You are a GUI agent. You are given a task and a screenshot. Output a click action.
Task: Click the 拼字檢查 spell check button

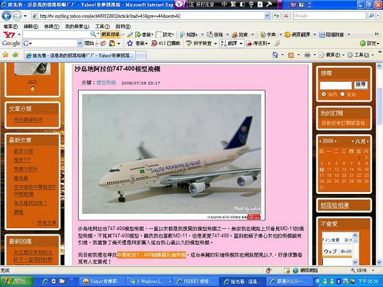[199, 44]
